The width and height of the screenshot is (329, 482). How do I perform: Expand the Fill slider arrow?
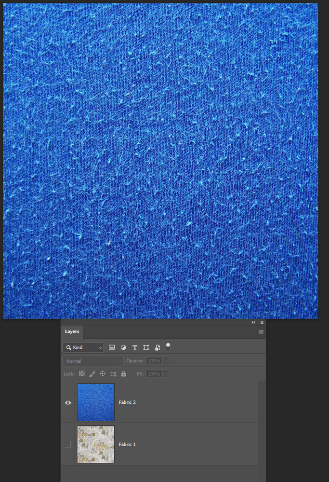point(166,374)
